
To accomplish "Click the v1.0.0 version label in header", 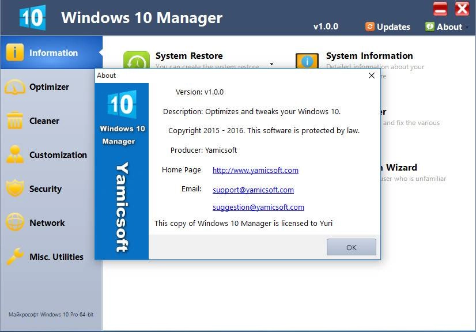I will 326,27.
